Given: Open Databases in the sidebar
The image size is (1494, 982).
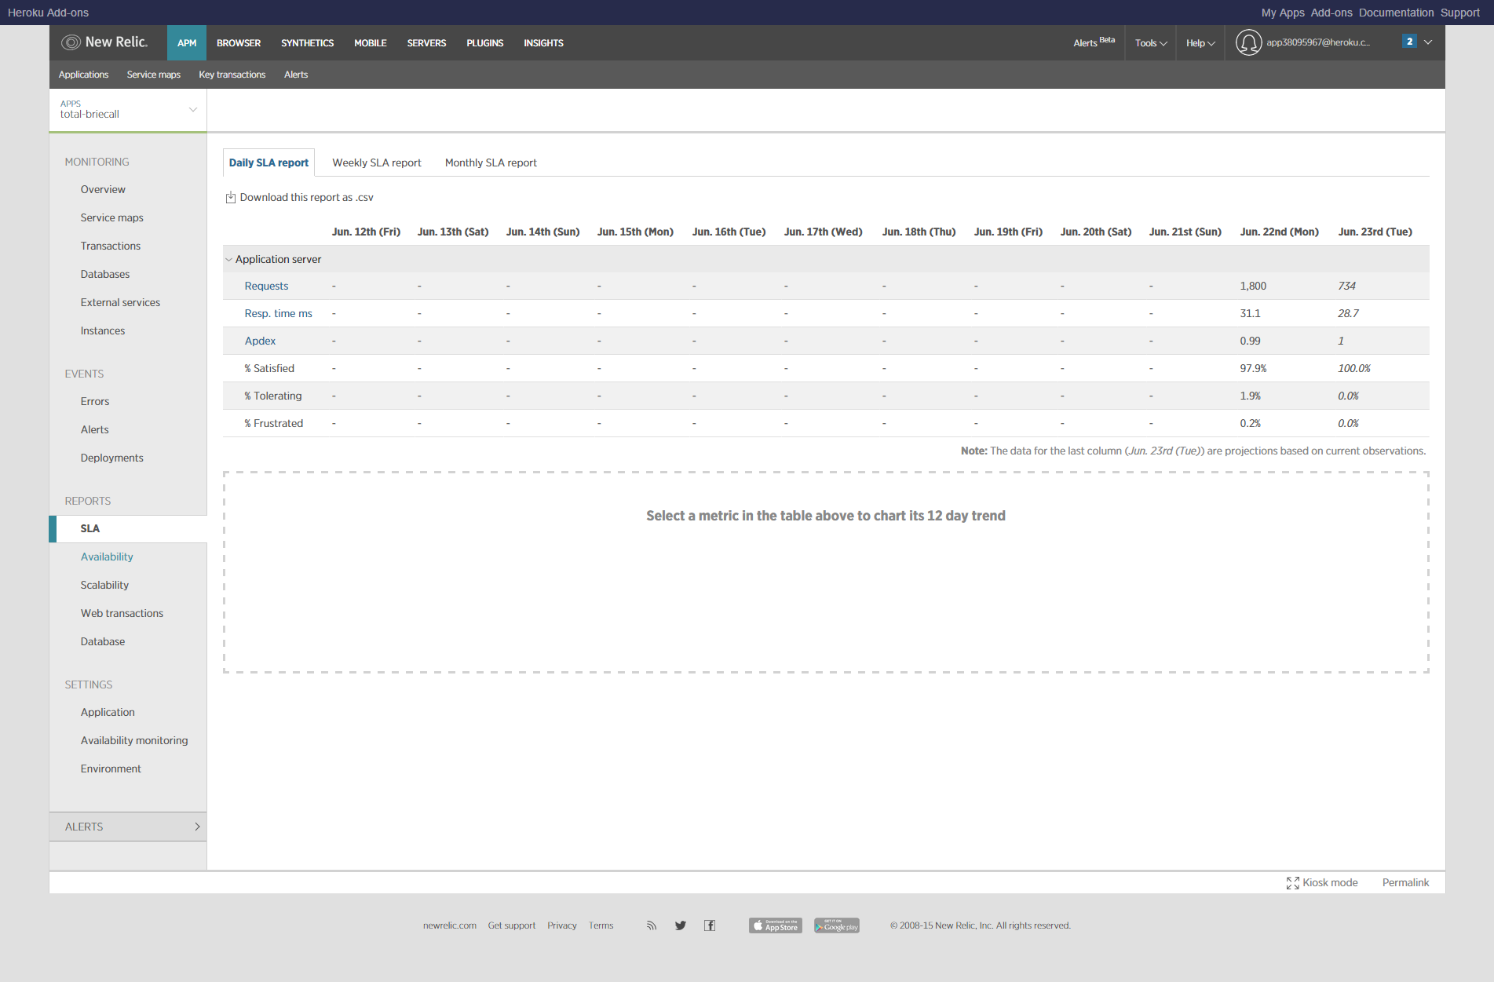Looking at the screenshot, I should [105, 275].
